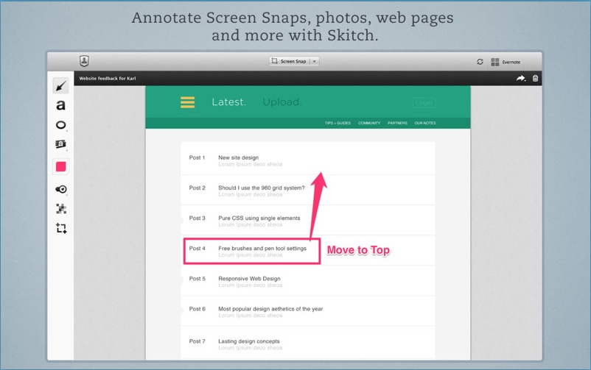
Task: Open the Evernote notes view
Action: click(x=506, y=62)
